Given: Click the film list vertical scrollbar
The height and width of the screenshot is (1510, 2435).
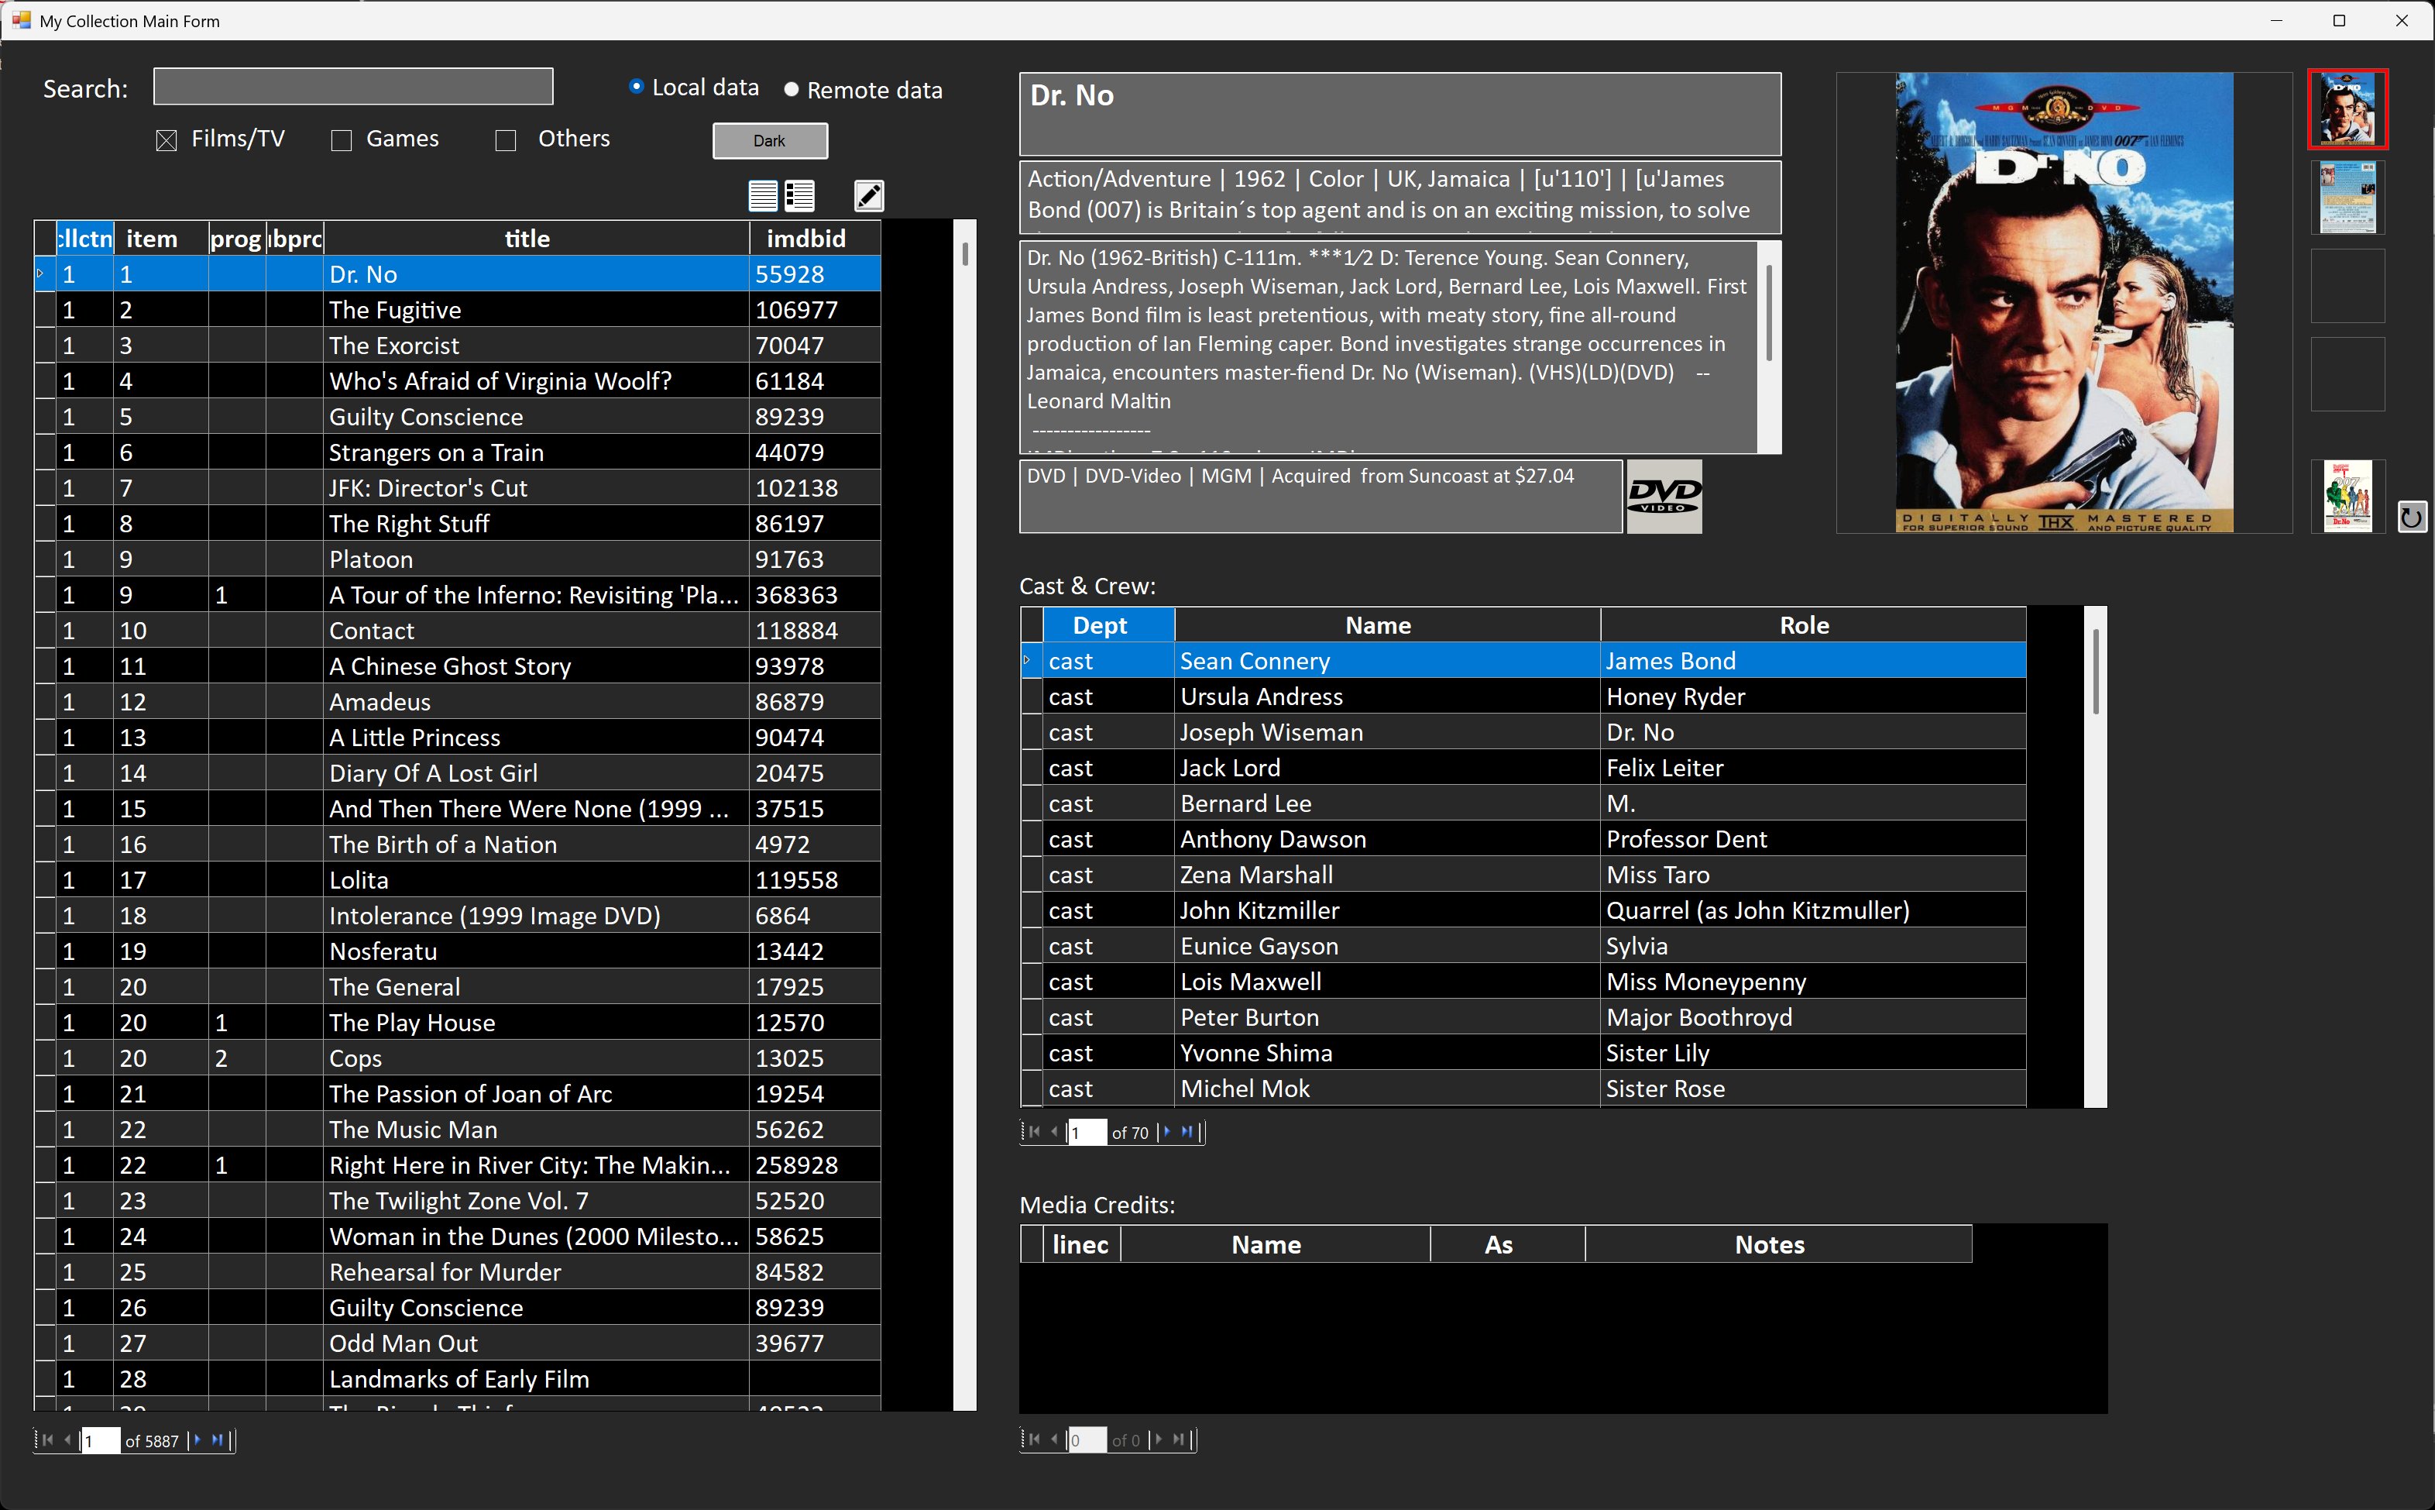Looking at the screenshot, I should [x=964, y=815].
